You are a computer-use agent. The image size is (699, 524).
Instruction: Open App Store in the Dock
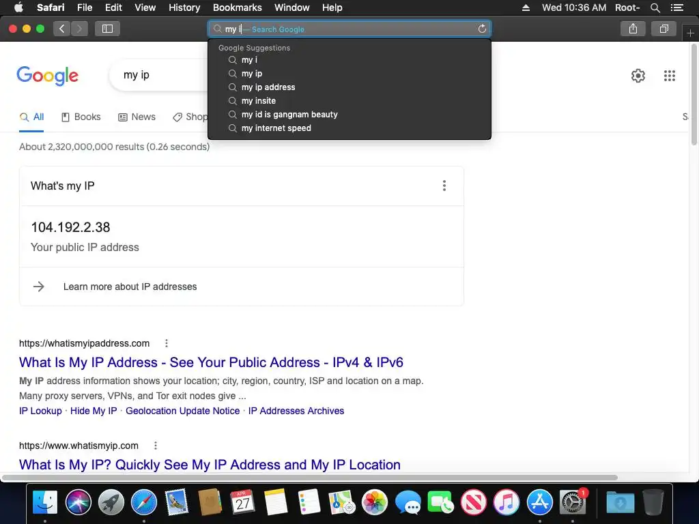(x=539, y=502)
